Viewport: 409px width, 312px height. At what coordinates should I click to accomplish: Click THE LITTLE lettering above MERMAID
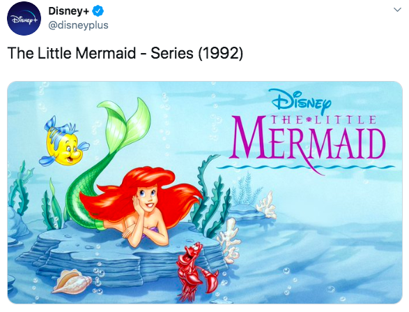click(x=323, y=120)
